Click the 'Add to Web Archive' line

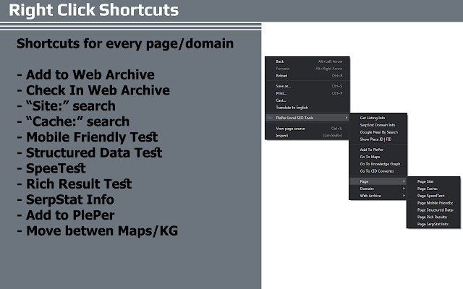pos(85,74)
